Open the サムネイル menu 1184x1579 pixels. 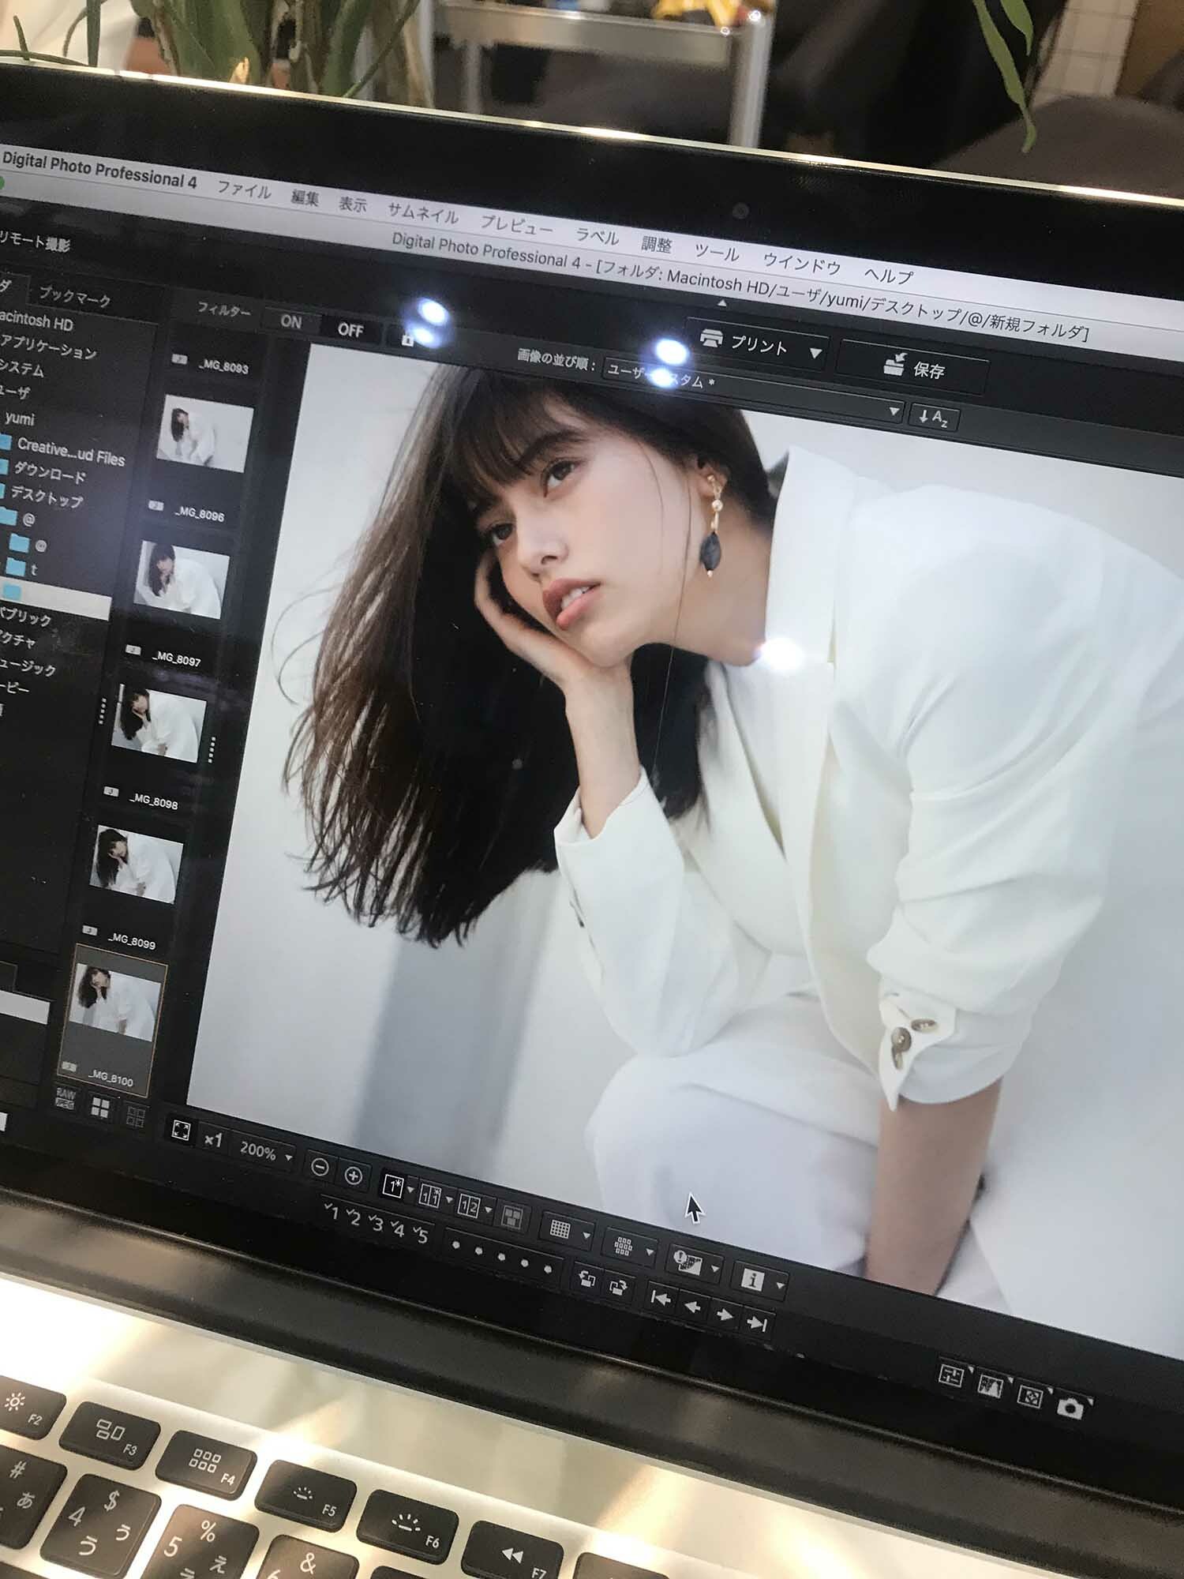coord(422,213)
